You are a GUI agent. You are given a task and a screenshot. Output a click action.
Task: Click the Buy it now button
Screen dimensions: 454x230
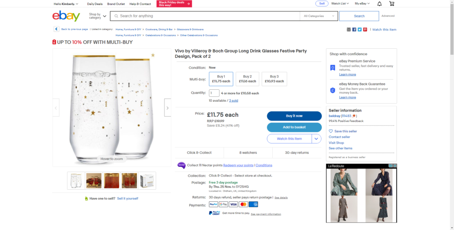coord(294,116)
